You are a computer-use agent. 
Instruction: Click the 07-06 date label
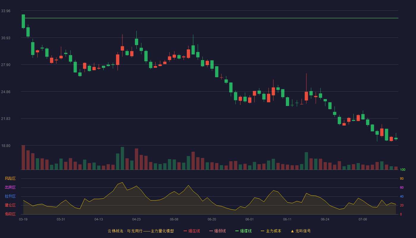coord(363,219)
